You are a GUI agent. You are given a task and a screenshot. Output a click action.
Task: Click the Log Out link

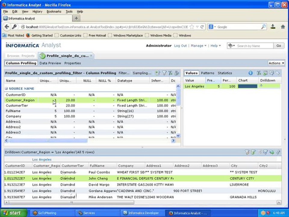point(180,46)
